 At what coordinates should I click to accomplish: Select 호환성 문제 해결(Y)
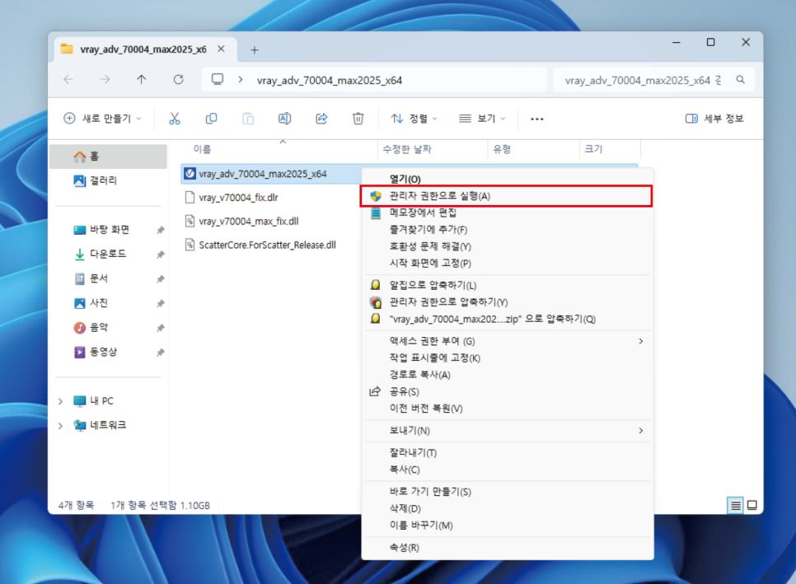(507, 246)
